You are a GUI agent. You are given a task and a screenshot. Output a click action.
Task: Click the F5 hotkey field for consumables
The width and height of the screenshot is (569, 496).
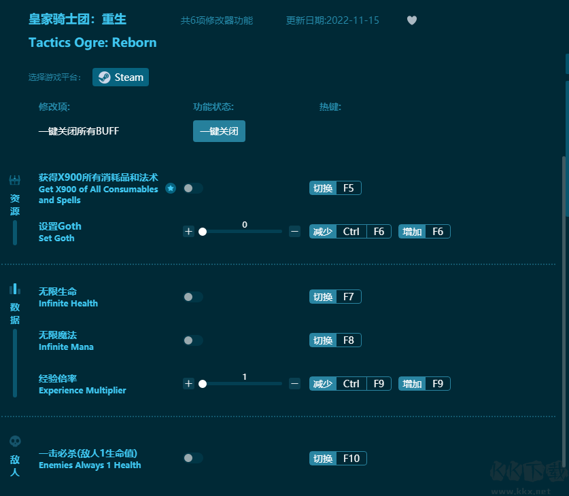click(x=348, y=188)
